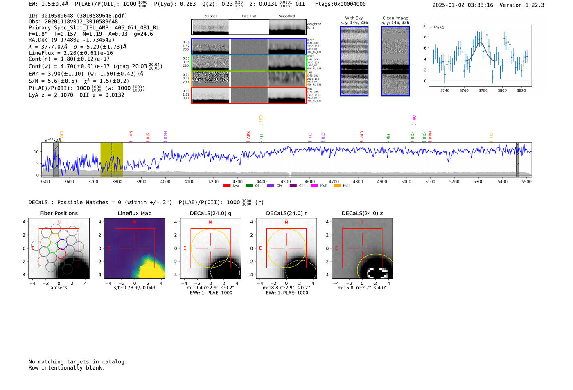Open the DECaLS(24.0) r image
The image size is (573, 390).
(286, 248)
